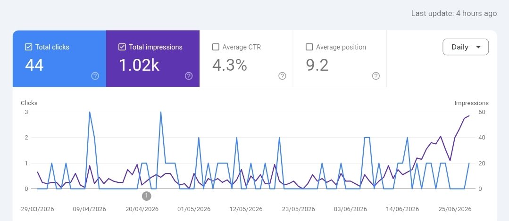
Task: Click the Impressions axis label
Action: pyautogui.click(x=471, y=103)
